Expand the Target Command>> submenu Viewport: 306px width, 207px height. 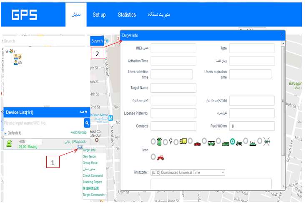point(94,195)
